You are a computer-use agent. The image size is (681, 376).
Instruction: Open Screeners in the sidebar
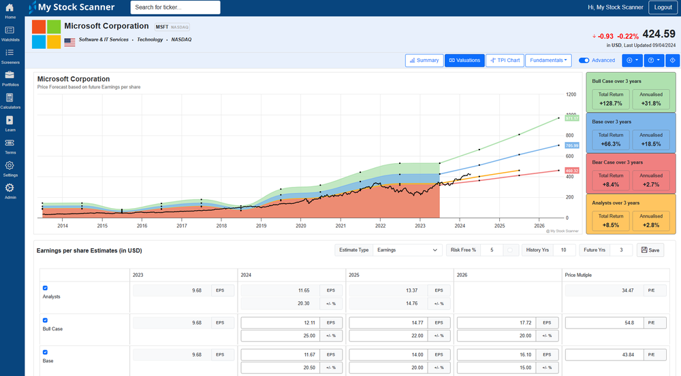(x=10, y=56)
